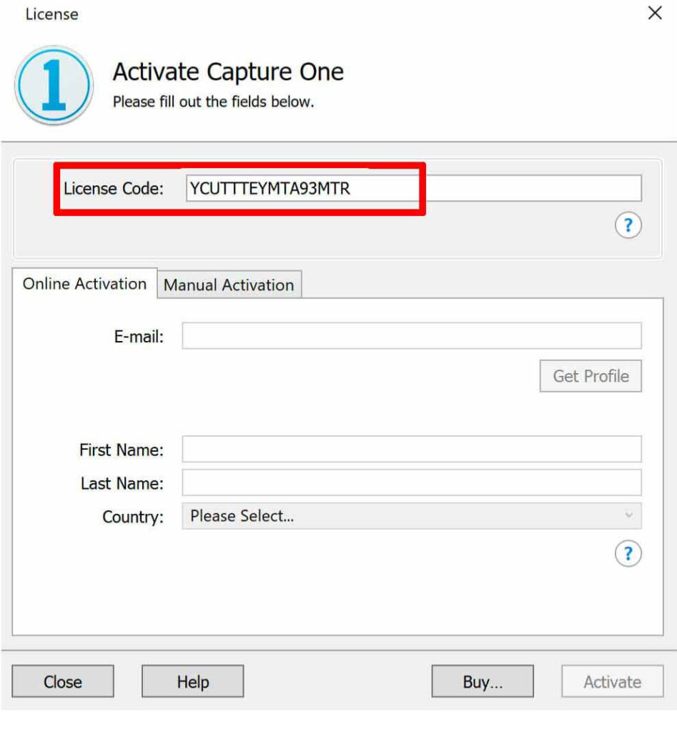Click the E-mail input field

[412, 336]
